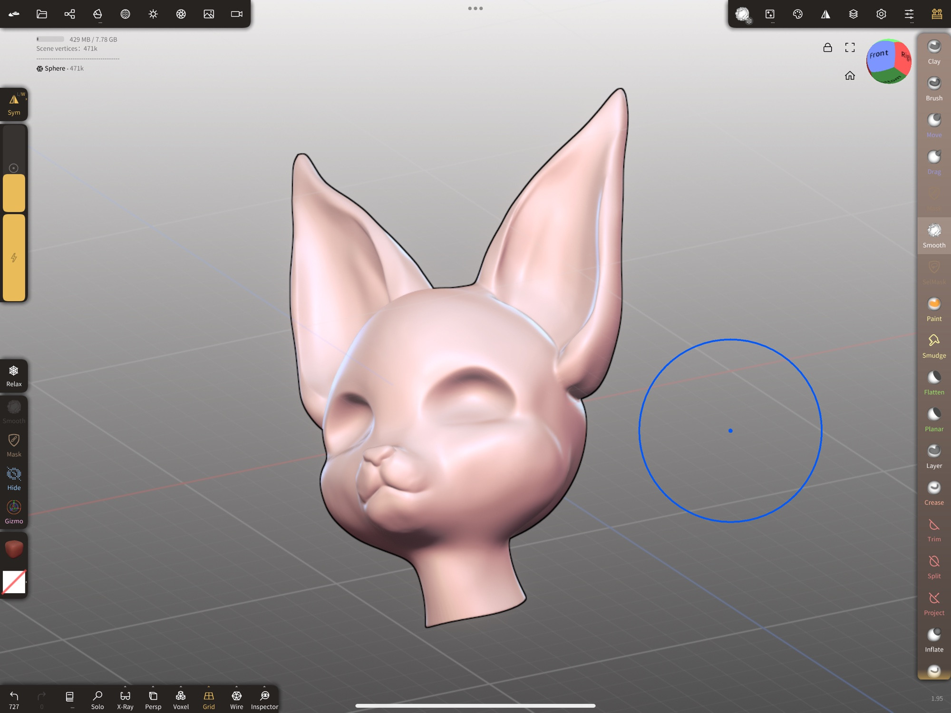
Task: Select the Move tool
Action: pos(934,126)
